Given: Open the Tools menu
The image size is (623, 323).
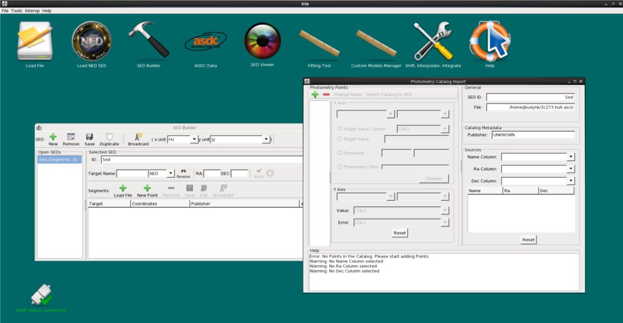Looking at the screenshot, I should point(16,11).
